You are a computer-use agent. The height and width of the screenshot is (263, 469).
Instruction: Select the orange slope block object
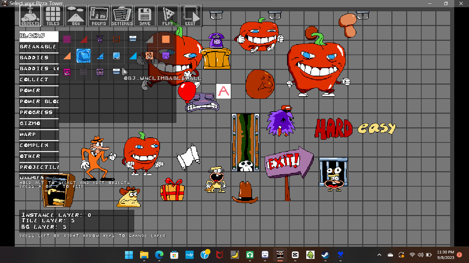[x=67, y=55]
